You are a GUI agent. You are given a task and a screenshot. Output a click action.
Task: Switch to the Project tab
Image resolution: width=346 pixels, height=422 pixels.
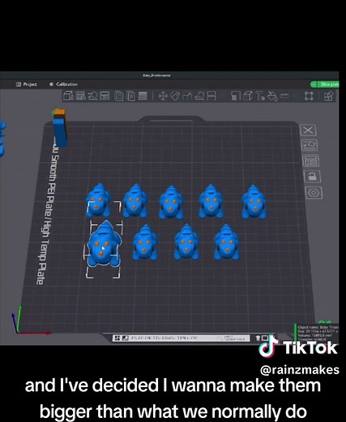[27, 84]
